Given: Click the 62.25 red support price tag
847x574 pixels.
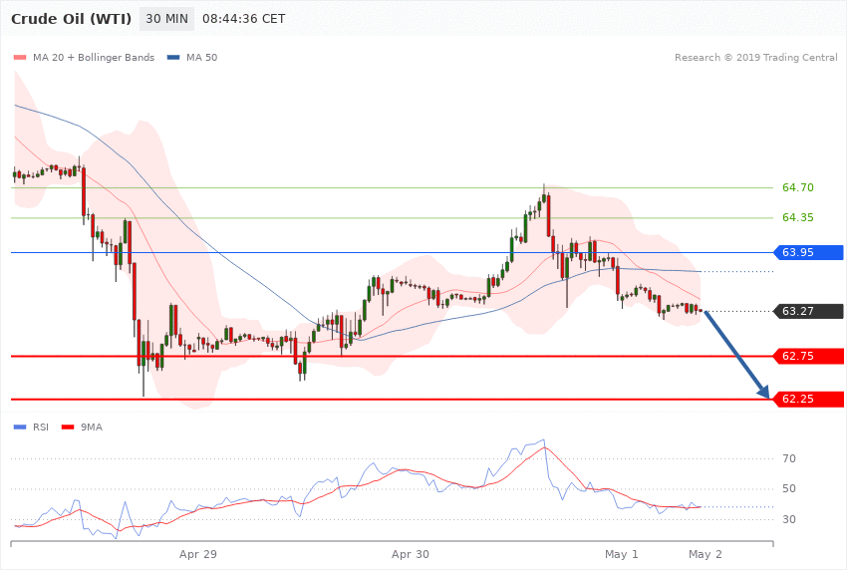Looking at the screenshot, I should 809,399.
